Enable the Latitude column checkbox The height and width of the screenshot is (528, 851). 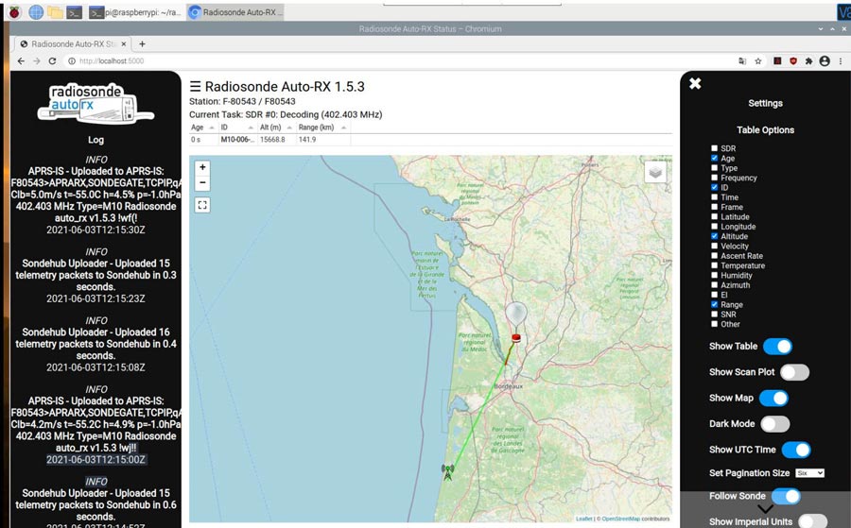714,216
